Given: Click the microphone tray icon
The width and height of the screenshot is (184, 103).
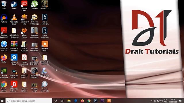Looking at the screenshot, I should [x=155, y=101].
